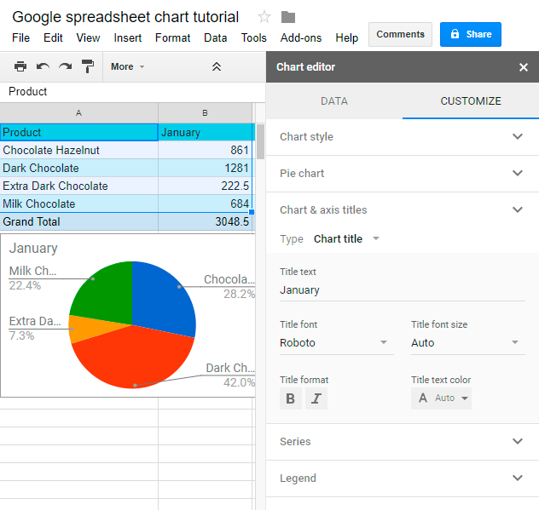The height and width of the screenshot is (510, 539).
Task: Open the More toolbar dropdown
Action: coord(127,66)
